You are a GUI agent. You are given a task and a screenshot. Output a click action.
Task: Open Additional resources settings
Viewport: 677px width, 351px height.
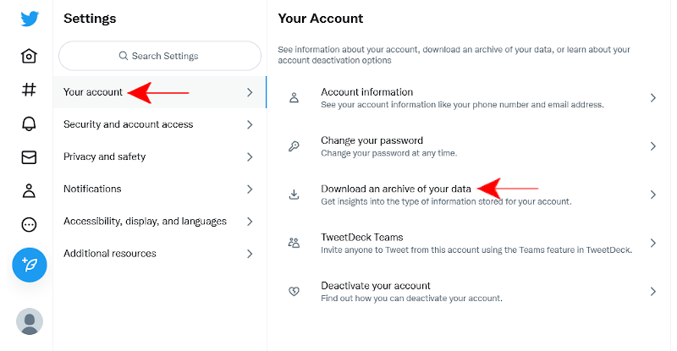coord(110,254)
